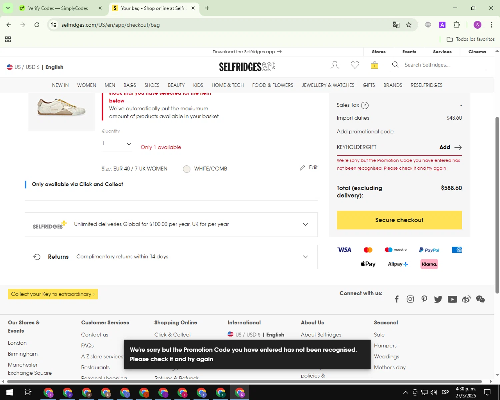Open the notification center icon
500x400 pixels.
coord(487,392)
